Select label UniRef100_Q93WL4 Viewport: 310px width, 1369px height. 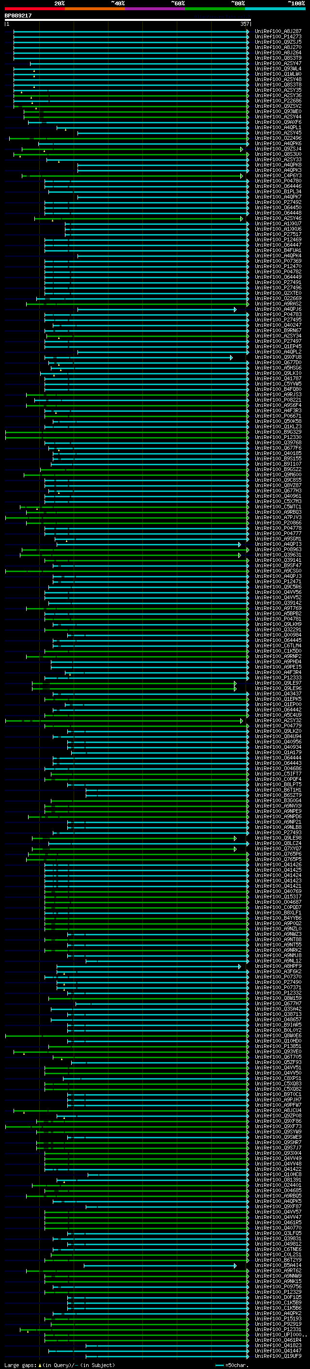[x=278, y=68]
